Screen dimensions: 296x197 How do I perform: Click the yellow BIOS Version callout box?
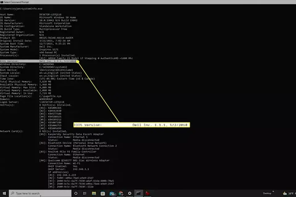(132, 125)
